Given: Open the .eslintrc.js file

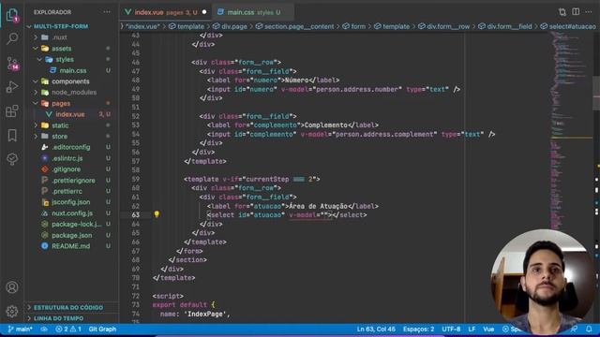Looking at the screenshot, I should [x=67, y=158].
